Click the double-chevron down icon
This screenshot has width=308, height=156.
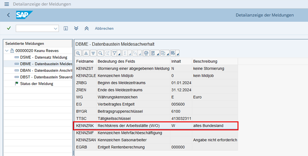tap(76, 28)
